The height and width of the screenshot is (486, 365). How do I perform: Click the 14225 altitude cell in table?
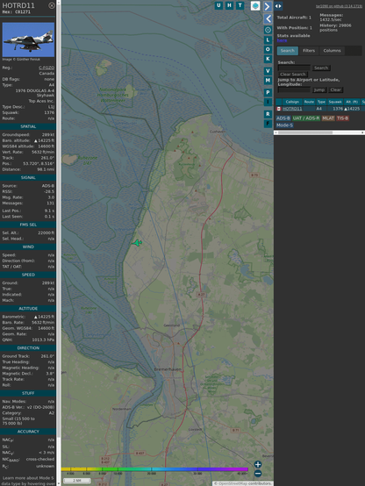click(x=352, y=109)
